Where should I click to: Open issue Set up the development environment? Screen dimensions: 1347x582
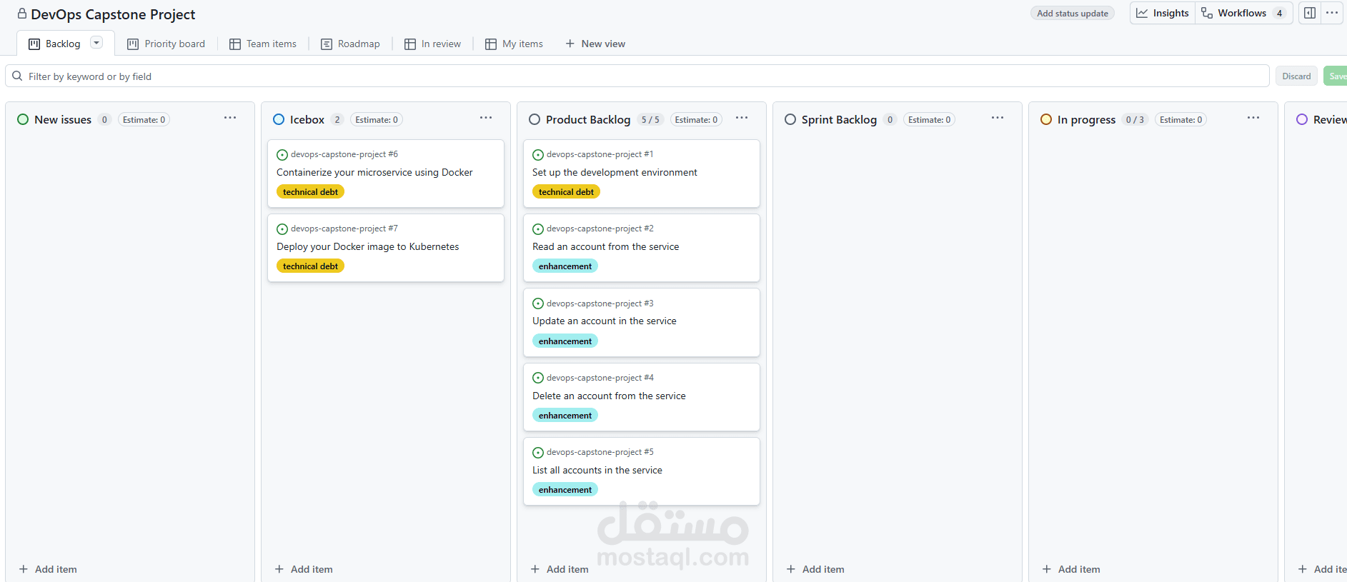[615, 172]
